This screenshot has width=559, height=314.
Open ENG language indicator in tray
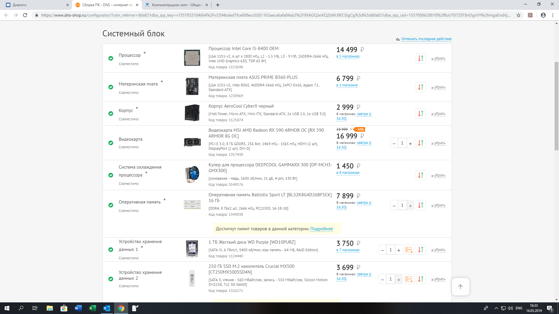[519, 308]
